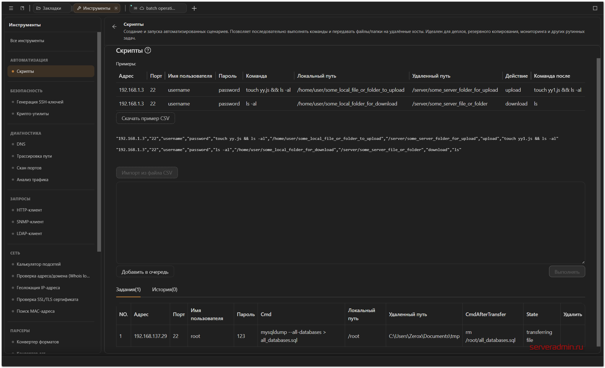
Task: Open HTTP-клиент tool
Action: click(51, 210)
